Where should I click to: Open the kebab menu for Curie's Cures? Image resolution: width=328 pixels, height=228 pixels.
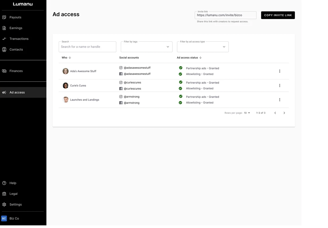pyautogui.click(x=279, y=86)
